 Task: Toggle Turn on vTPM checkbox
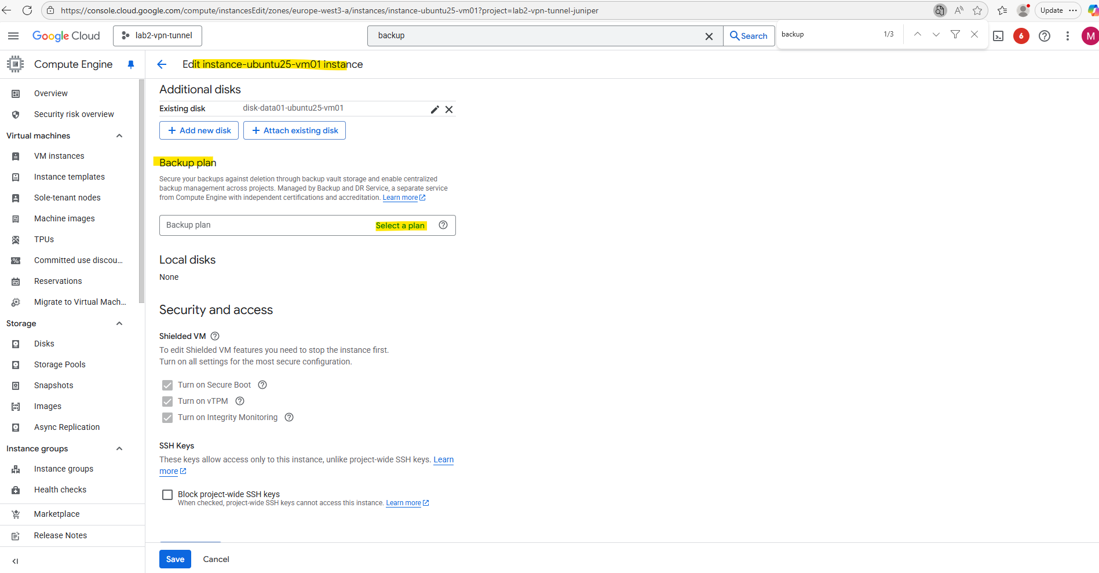(x=167, y=402)
